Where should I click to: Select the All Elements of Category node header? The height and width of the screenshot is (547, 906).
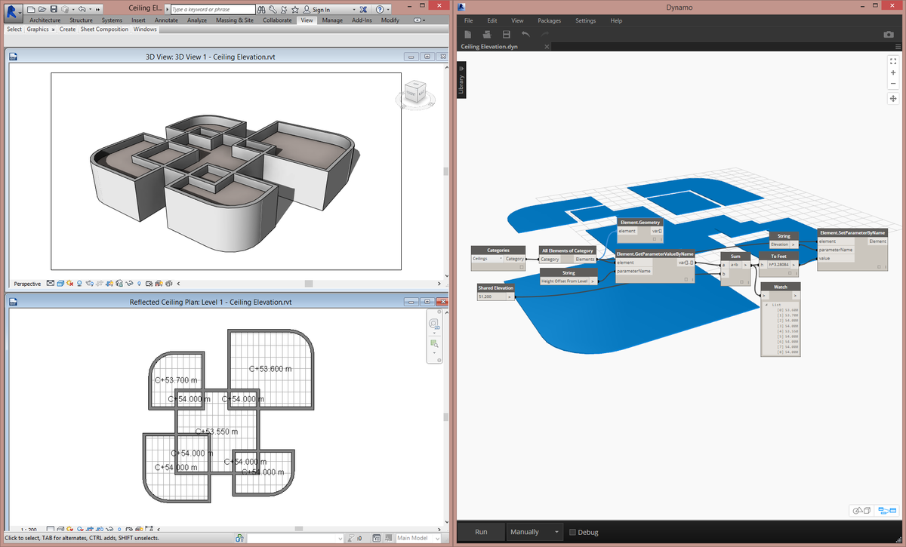568,250
